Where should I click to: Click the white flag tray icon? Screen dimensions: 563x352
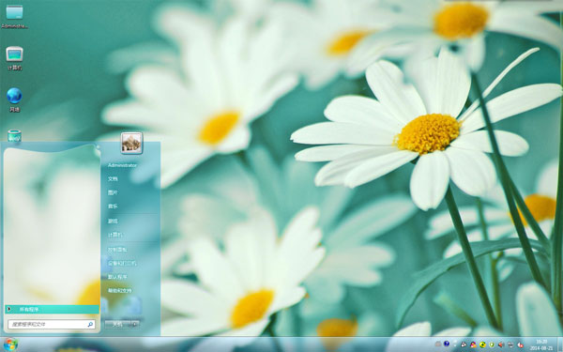[455, 344]
